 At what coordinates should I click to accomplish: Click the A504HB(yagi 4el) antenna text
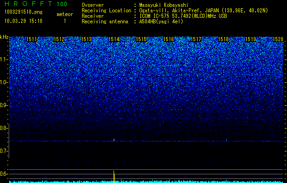[161, 22]
